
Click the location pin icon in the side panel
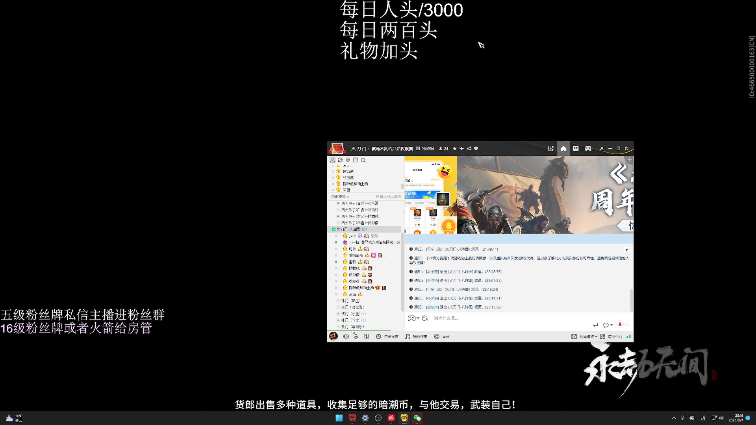pyautogui.click(x=348, y=160)
